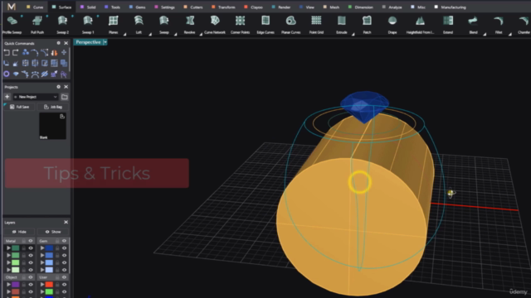Add a new project with plus icon
531x298 pixels.
[x=7, y=97]
